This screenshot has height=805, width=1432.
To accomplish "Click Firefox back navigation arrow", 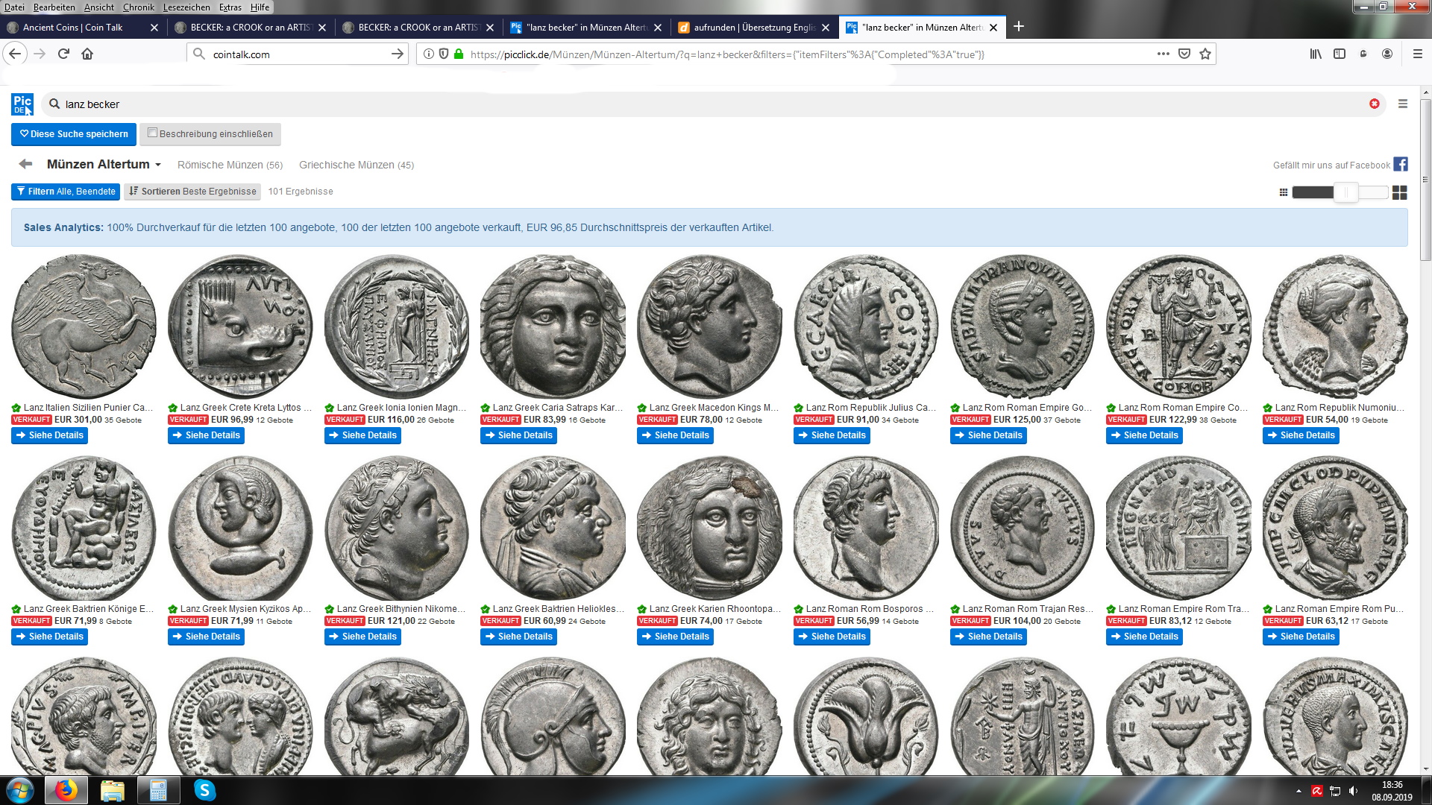I will (x=15, y=54).
